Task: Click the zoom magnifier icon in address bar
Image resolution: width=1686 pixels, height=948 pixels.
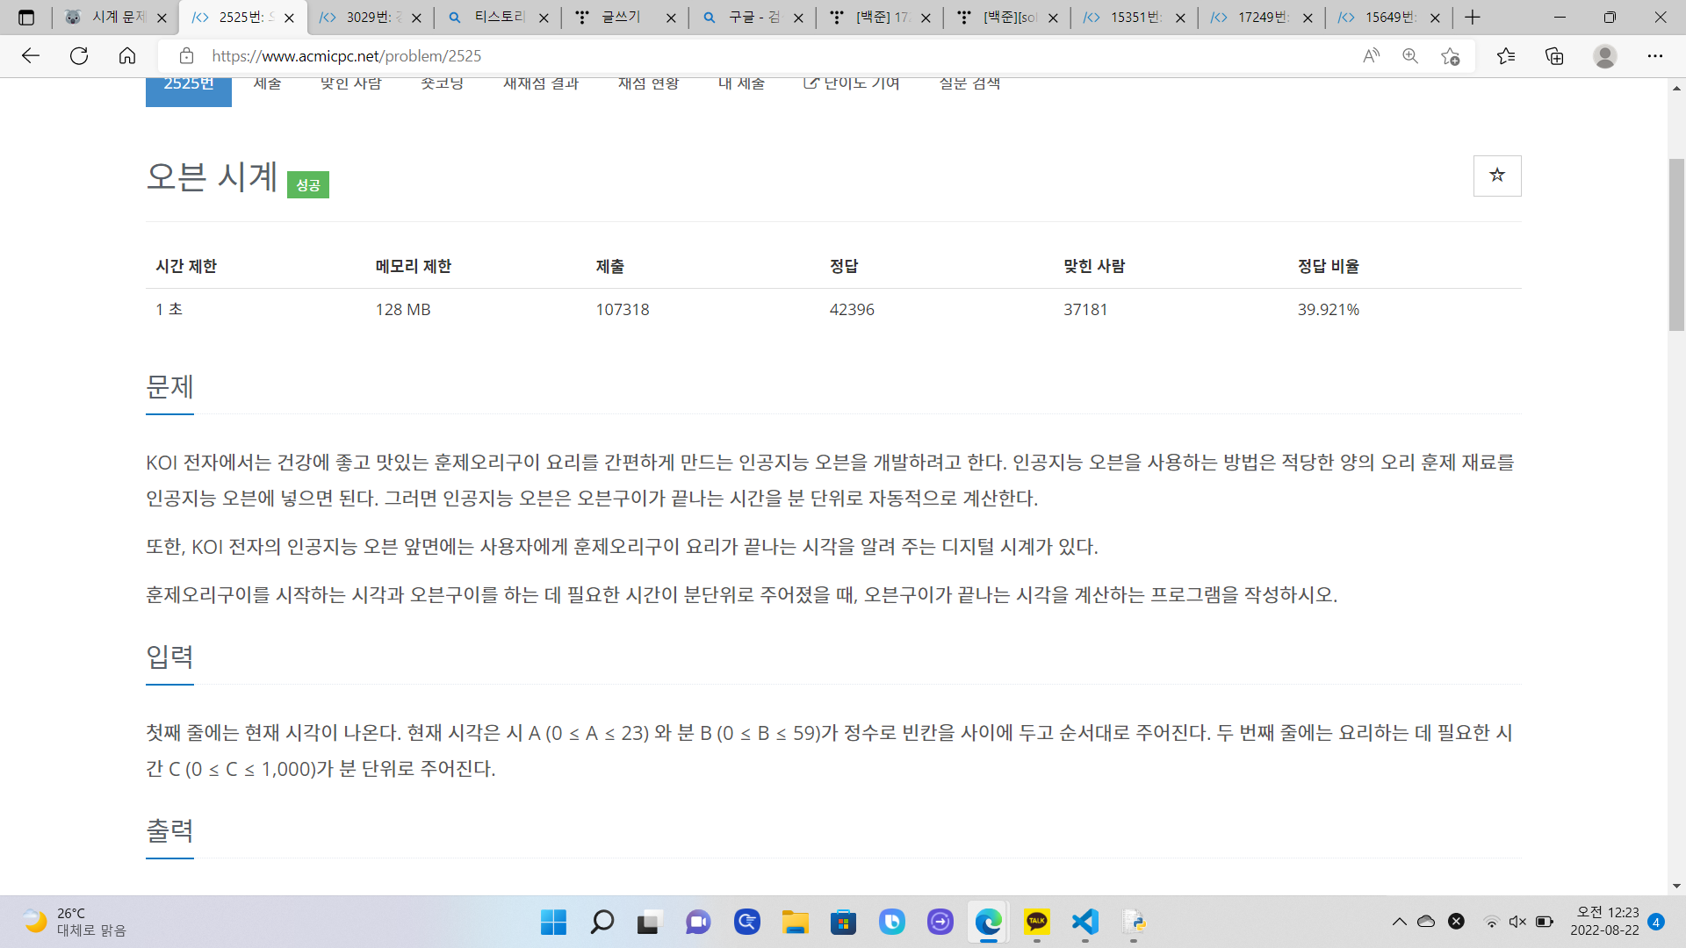Action: 1410,56
